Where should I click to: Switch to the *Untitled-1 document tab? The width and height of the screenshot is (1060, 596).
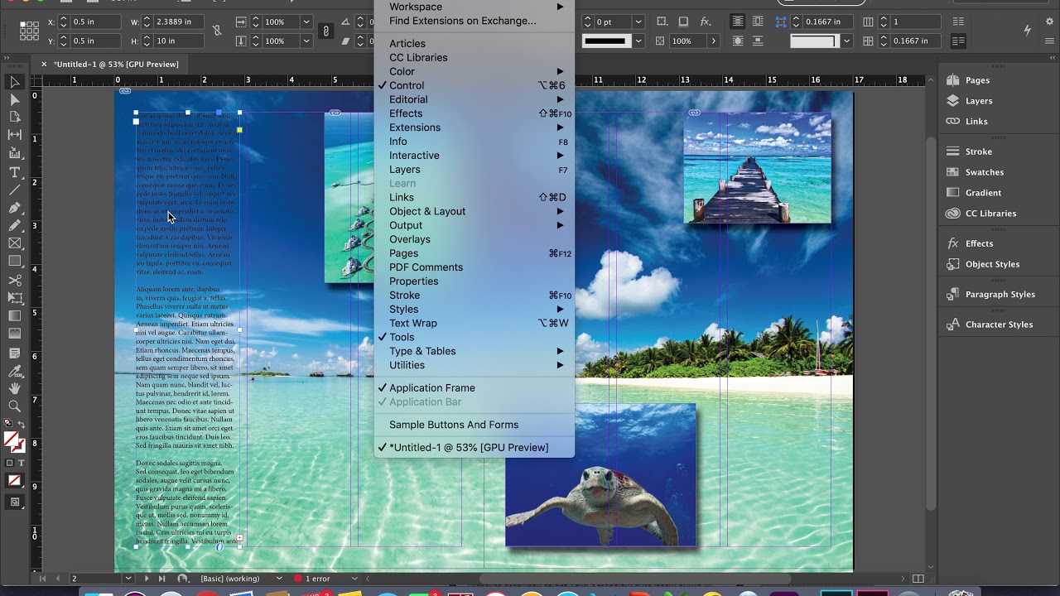click(x=116, y=64)
